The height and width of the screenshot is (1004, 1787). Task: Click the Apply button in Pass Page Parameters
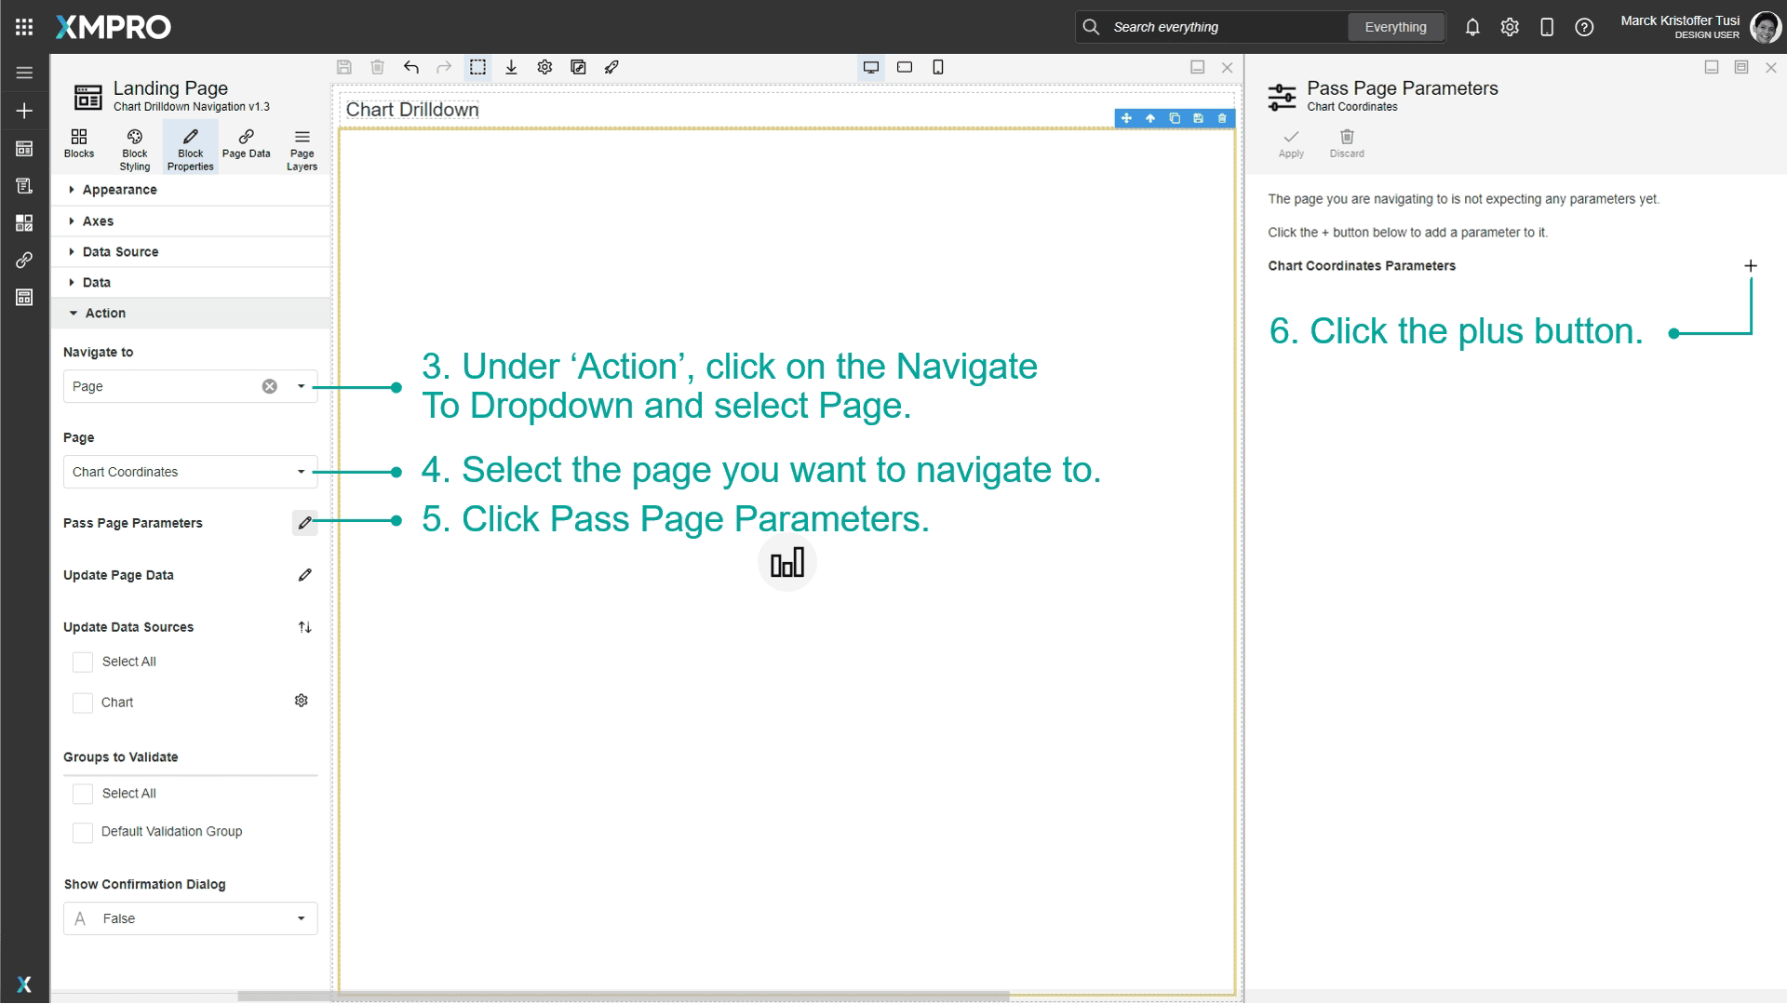click(1291, 143)
